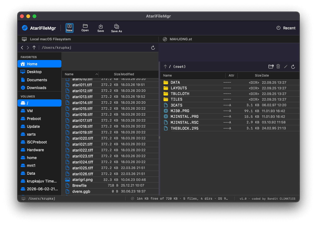Image resolution: width=317 pixels, height=225 pixels.
Task: Click the Save As toolbar button
Action: tap(117, 28)
